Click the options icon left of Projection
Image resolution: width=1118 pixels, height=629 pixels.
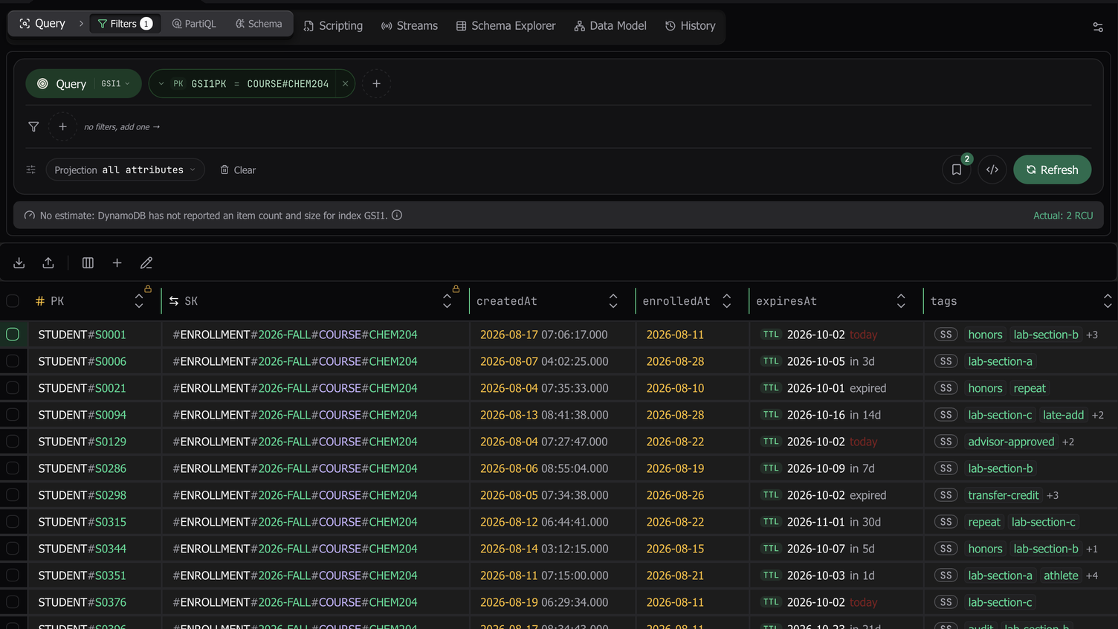click(x=30, y=170)
